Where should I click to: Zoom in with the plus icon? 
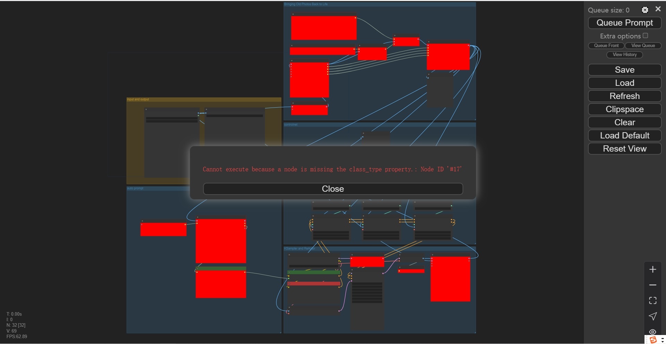tap(653, 270)
